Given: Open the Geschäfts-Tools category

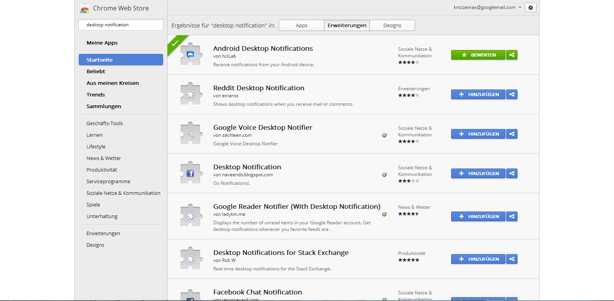Looking at the screenshot, I should [x=105, y=123].
